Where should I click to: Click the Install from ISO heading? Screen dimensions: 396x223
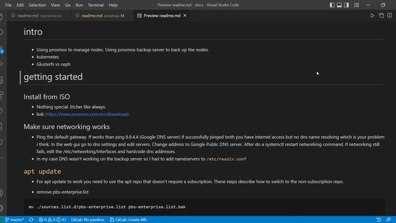tap(47, 97)
